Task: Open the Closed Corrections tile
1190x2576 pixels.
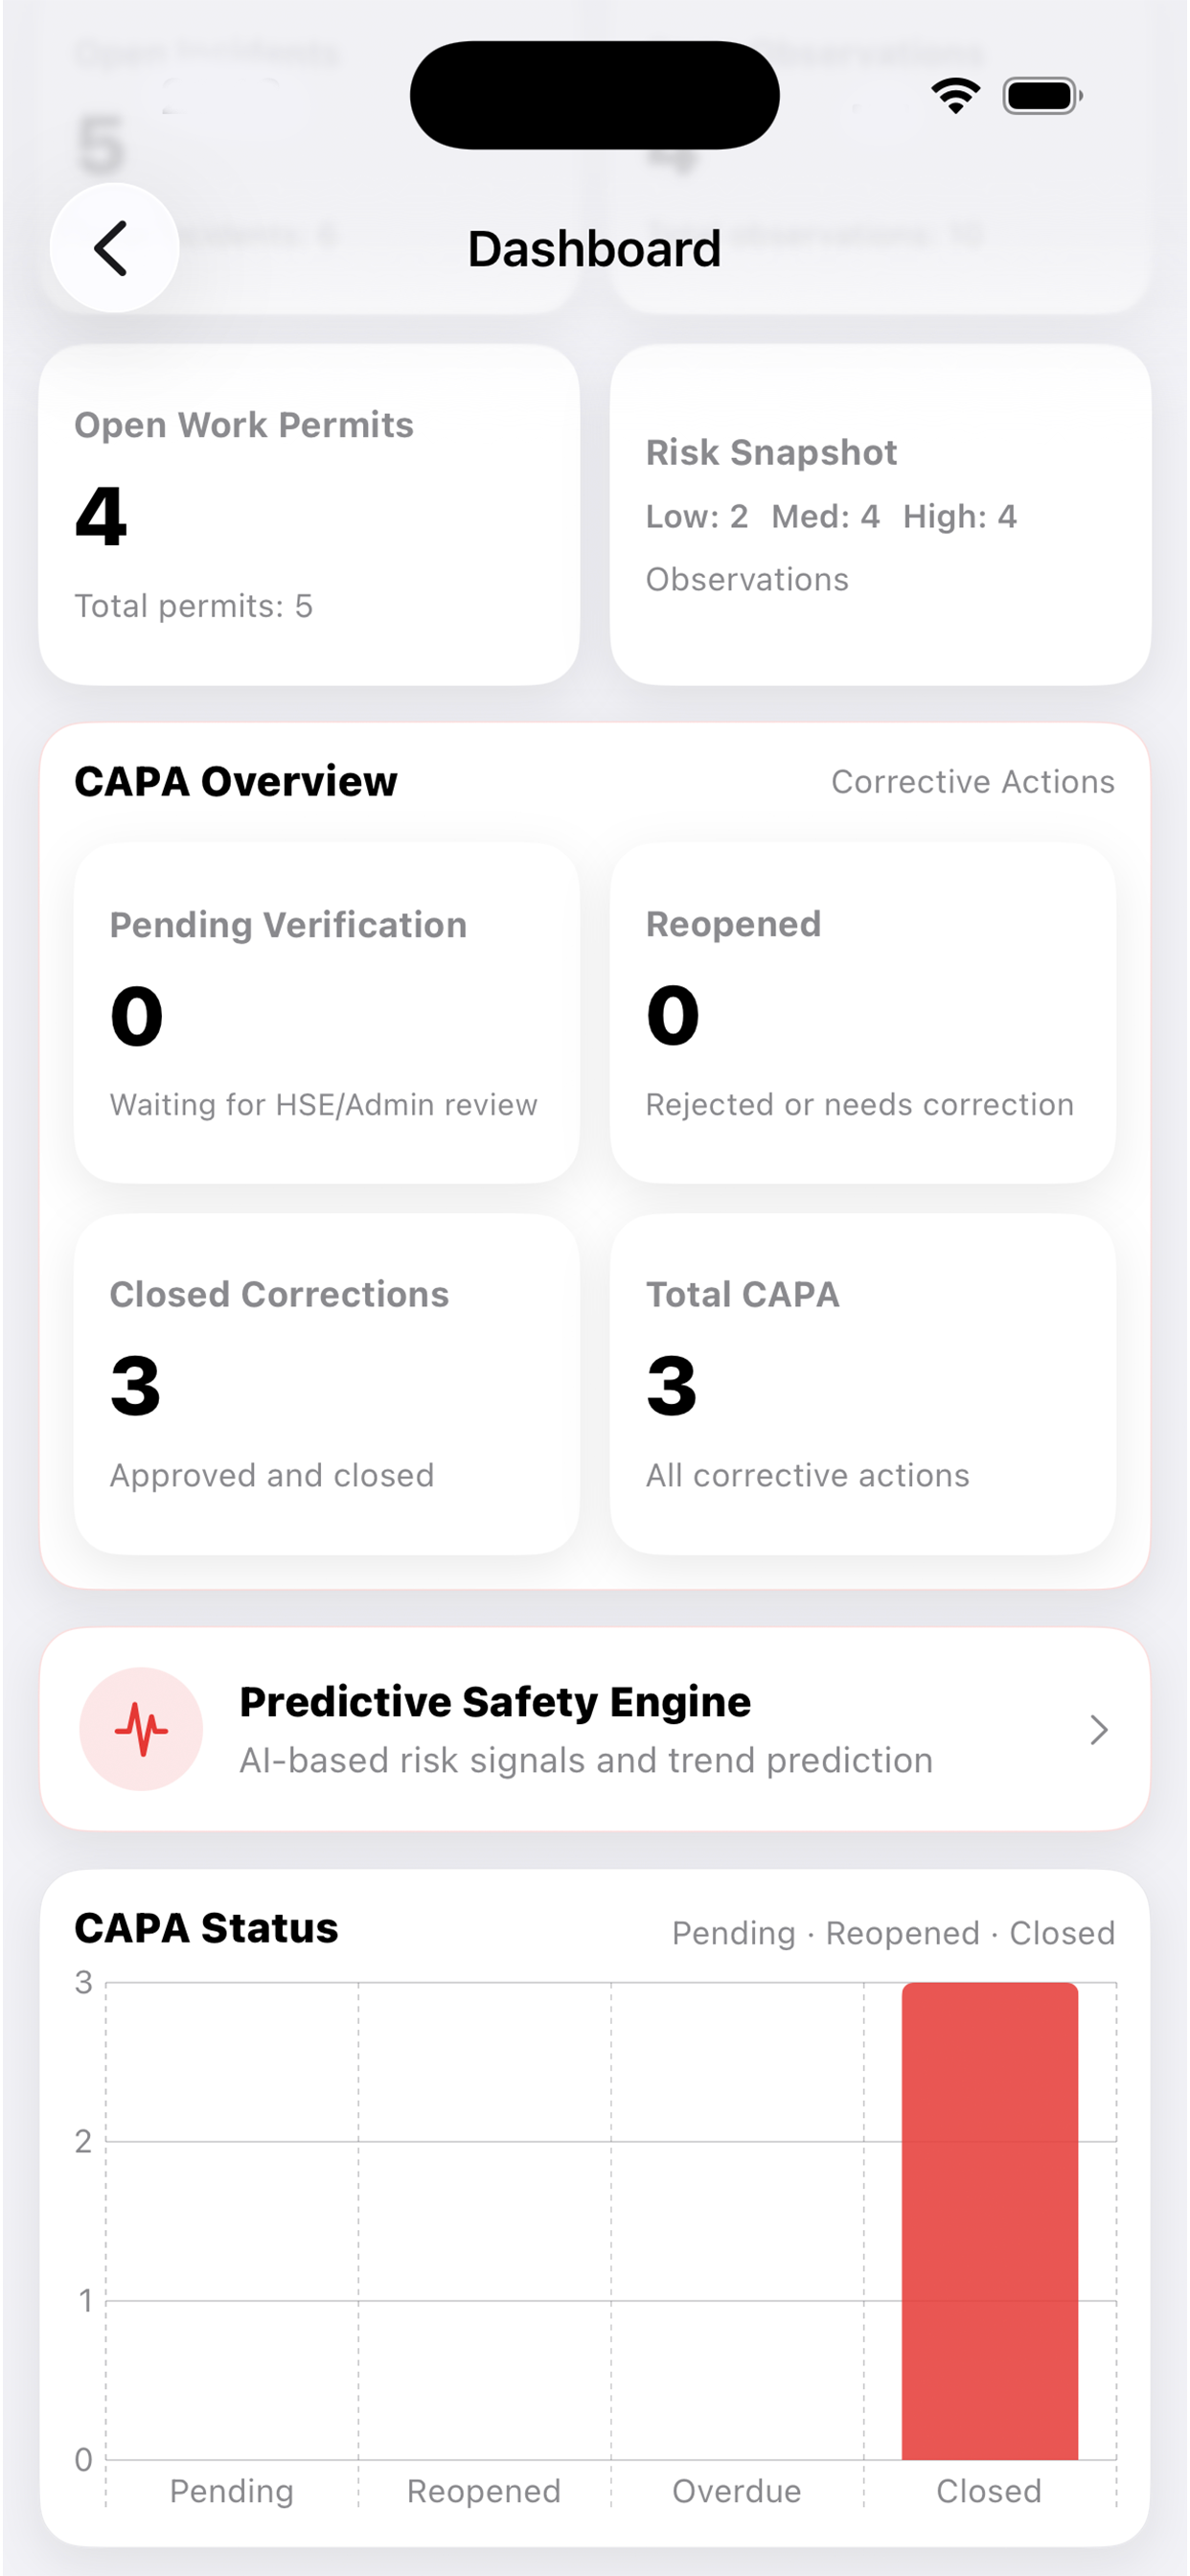Action: click(x=326, y=1384)
